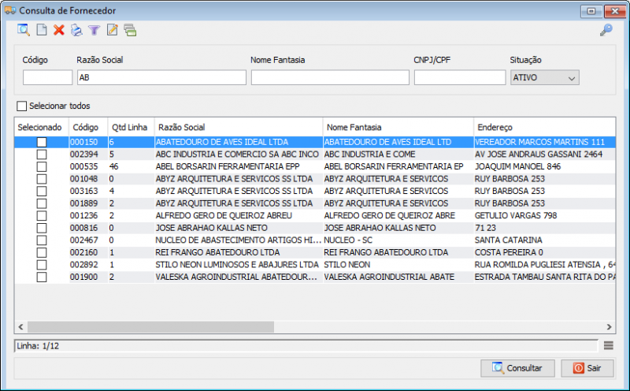The image size is (630, 391).
Task: Click address GETULIO VARGAS 798
Action: coord(516,216)
